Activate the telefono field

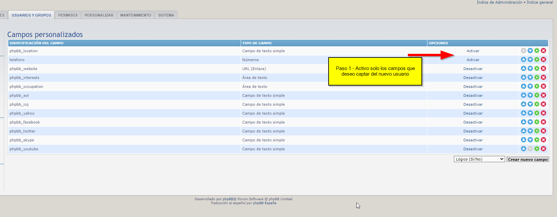pyautogui.click(x=473, y=60)
